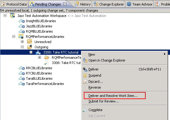The height and width of the screenshot is (120, 170).
Task: Click the Discard eraser icon
Action: [x=85, y=82]
